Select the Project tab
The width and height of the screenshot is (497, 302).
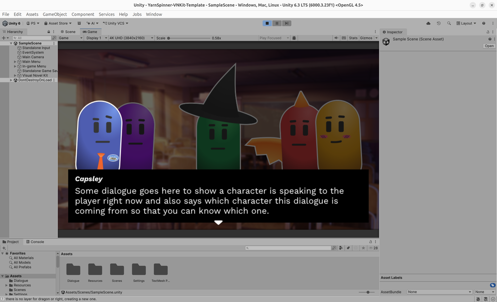point(11,242)
